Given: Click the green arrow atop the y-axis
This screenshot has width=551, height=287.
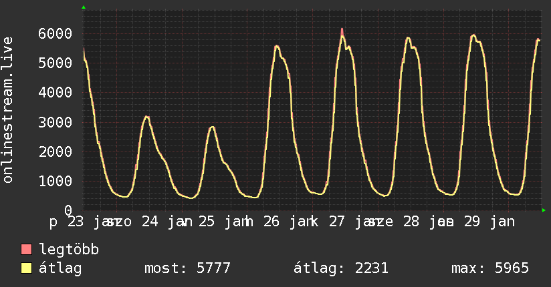Looking at the screenshot, I should coord(84,7).
